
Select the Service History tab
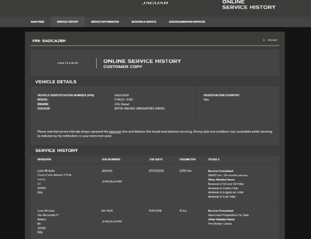[68, 22]
